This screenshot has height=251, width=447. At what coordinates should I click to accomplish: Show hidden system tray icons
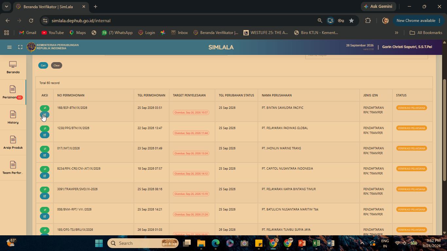pyautogui.click(x=362, y=243)
